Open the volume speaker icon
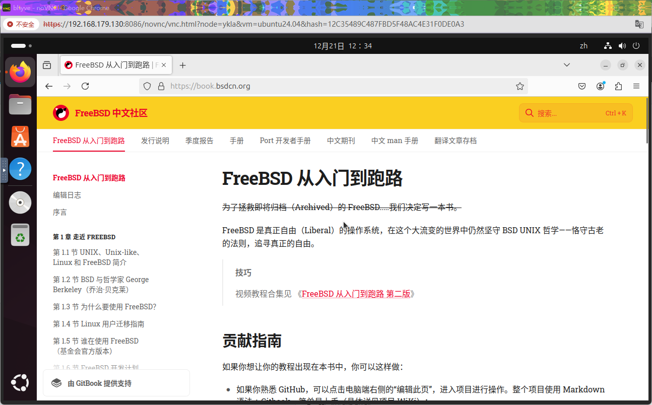 (x=622, y=46)
